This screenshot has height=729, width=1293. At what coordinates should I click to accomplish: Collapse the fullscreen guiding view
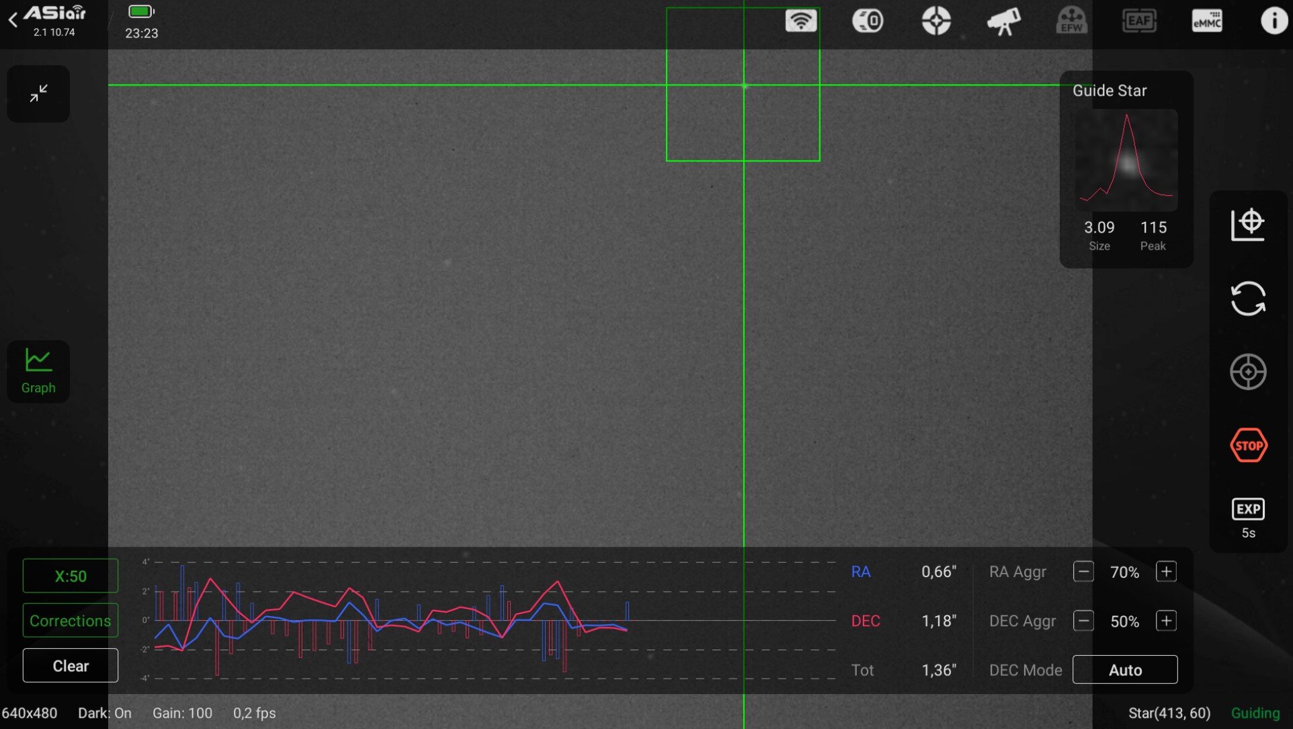pyautogui.click(x=38, y=93)
